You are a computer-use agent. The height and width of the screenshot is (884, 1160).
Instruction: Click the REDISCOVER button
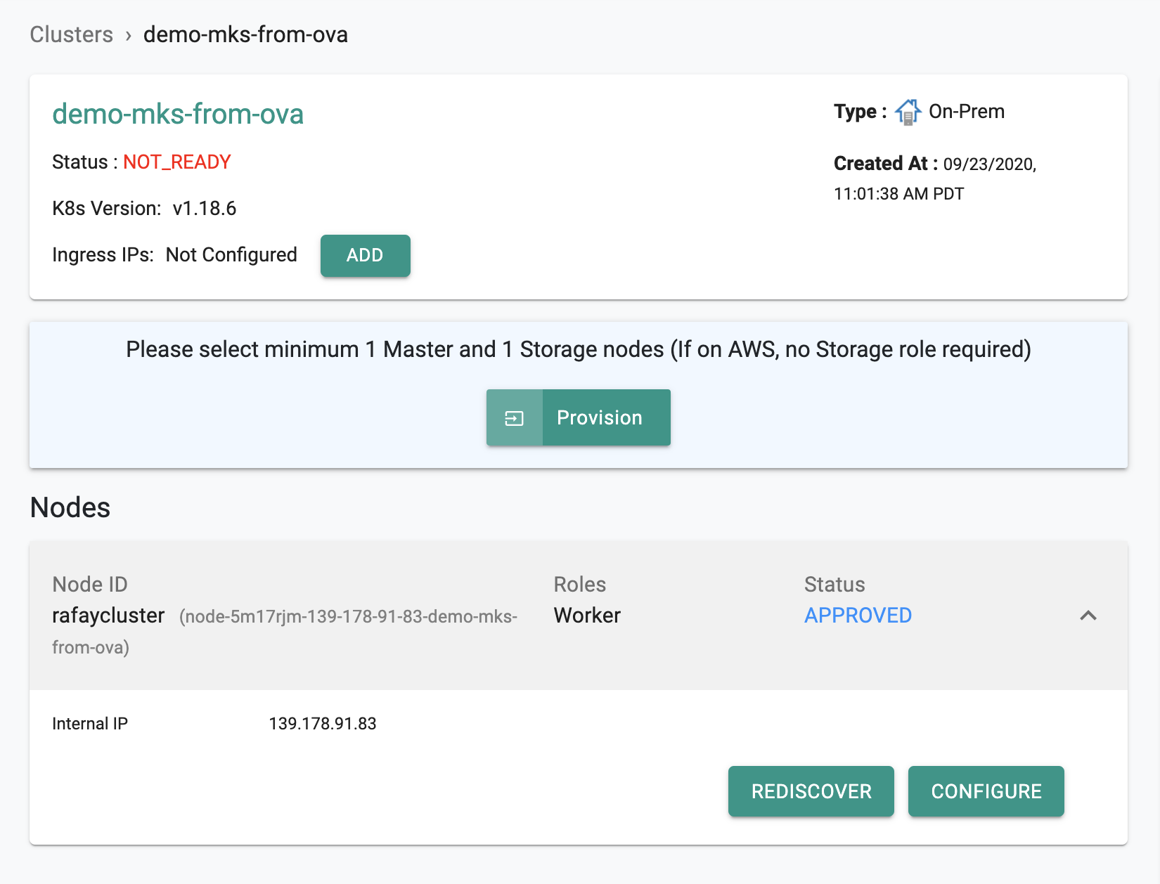(811, 791)
